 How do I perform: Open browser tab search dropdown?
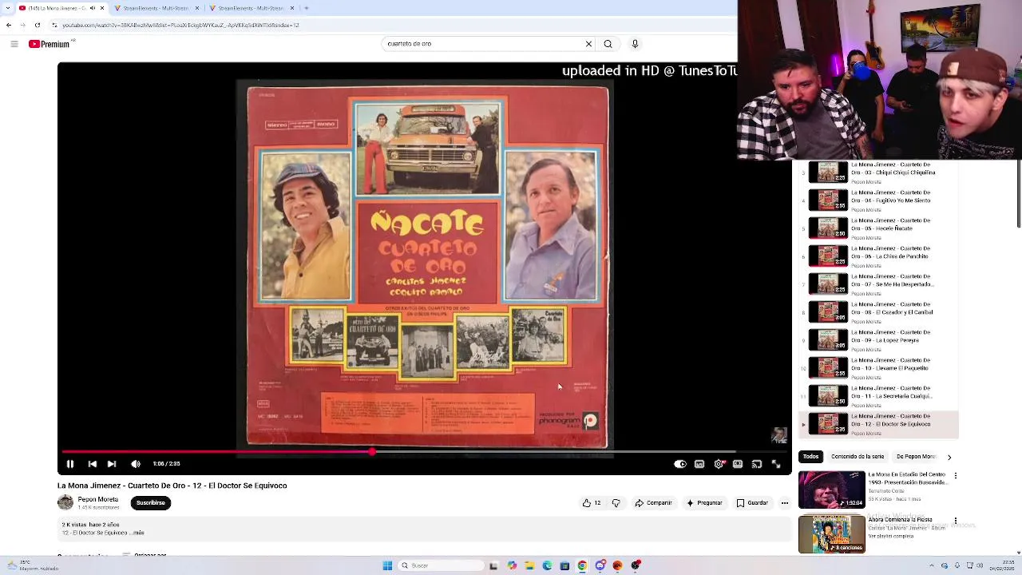(7, 8)
